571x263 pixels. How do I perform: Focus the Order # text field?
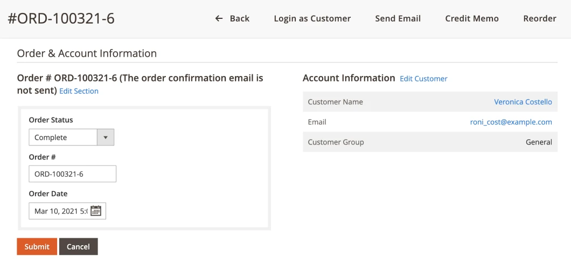click(72, 174)
